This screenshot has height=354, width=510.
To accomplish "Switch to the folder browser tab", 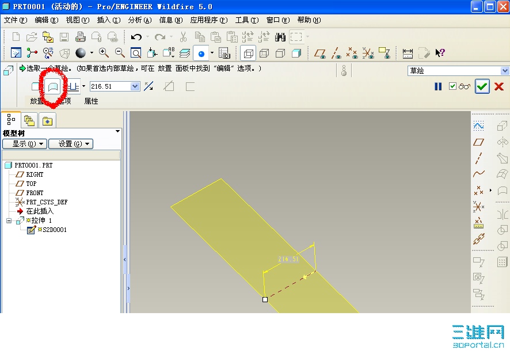I will [x=29, y=121].
